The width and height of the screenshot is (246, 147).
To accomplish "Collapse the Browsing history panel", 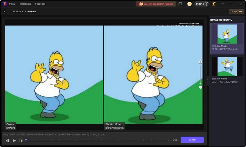I will point(208,81).
